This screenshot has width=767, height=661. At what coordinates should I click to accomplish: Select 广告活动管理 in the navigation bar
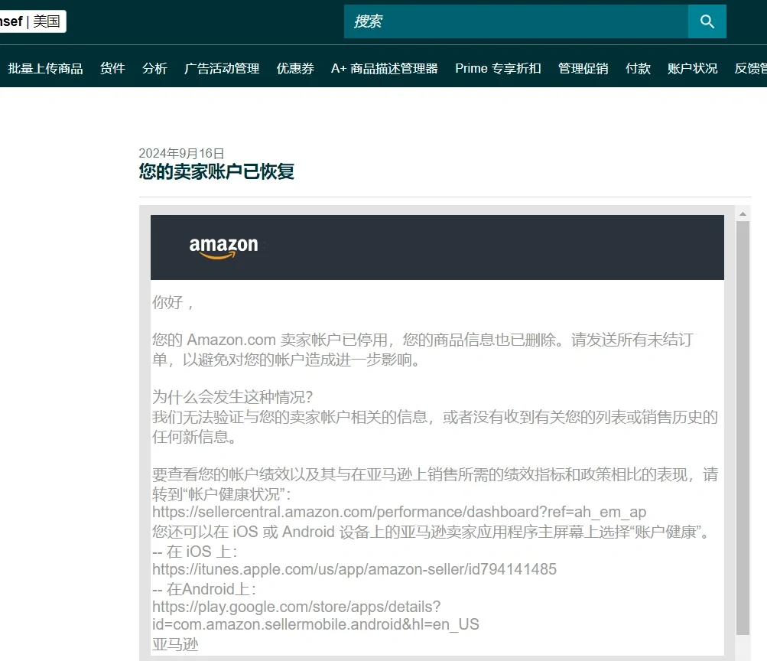222,69
